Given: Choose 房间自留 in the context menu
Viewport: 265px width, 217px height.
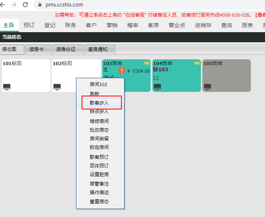Looking at the screenshot, I should tap(99, 139).
